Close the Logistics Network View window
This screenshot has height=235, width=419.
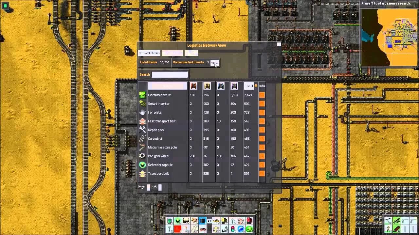(279, 44)
